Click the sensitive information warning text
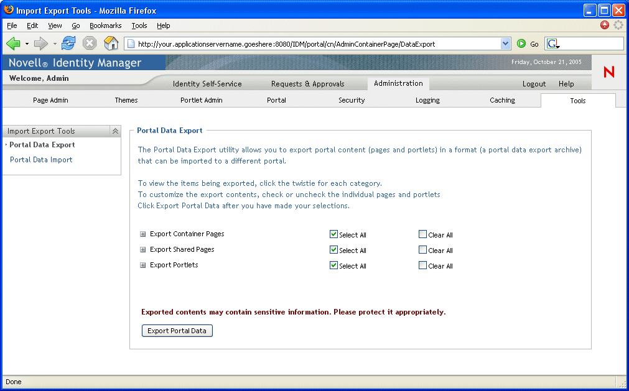 294,311
